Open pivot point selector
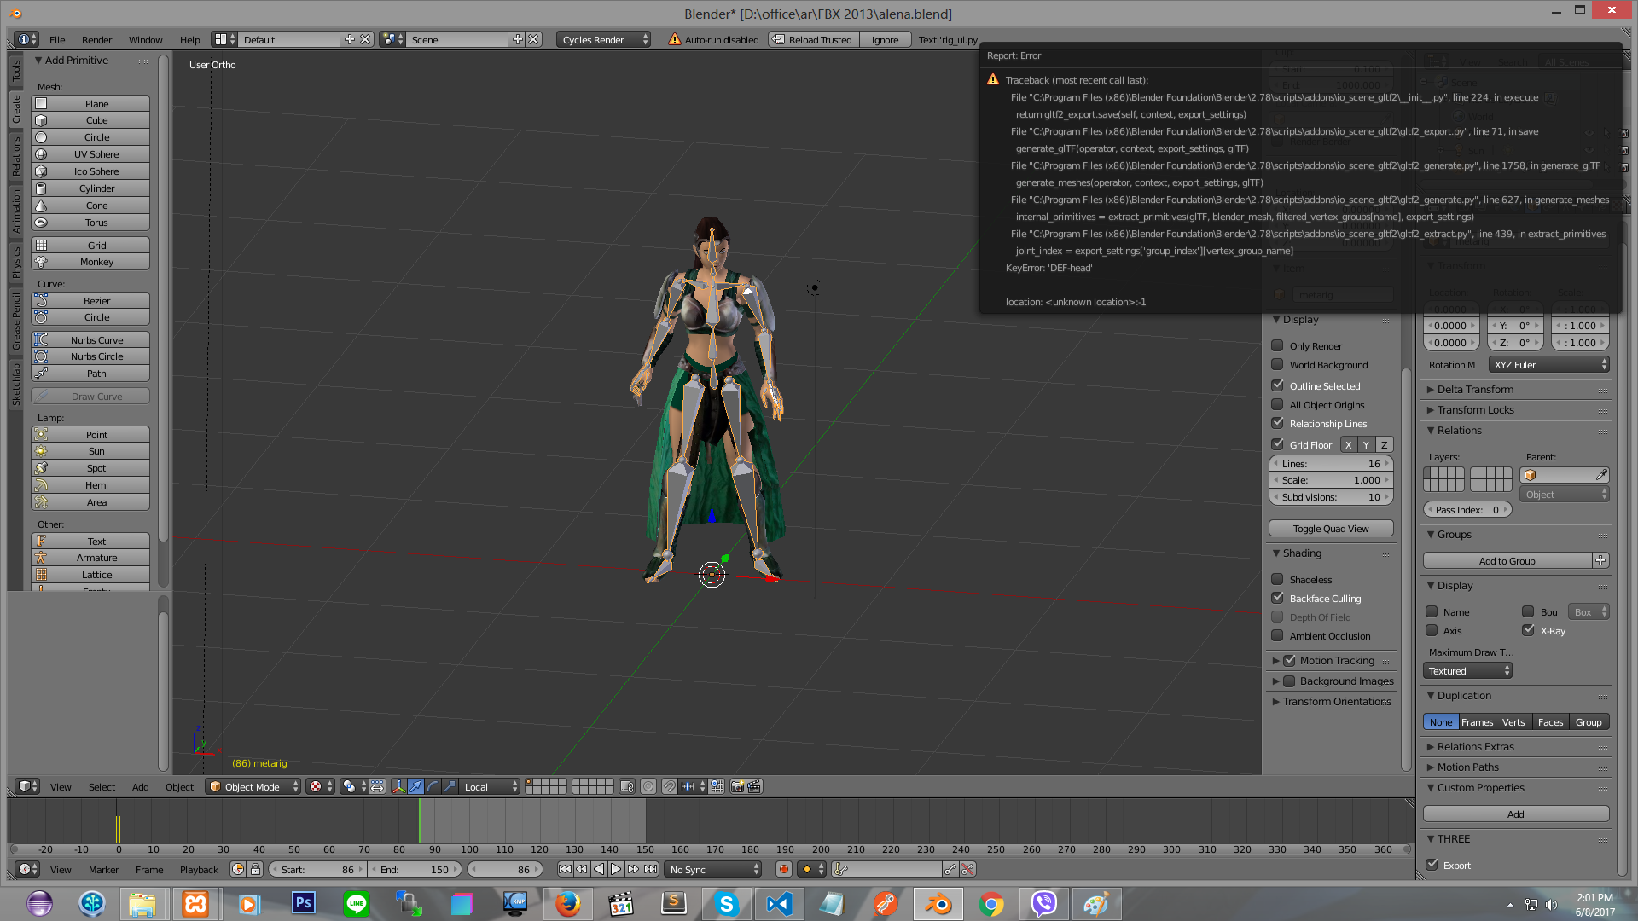 [353, 786]
